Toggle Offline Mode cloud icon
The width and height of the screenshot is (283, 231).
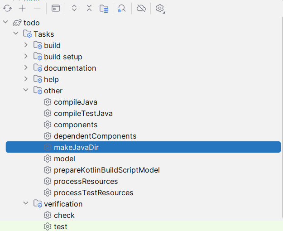141,8
